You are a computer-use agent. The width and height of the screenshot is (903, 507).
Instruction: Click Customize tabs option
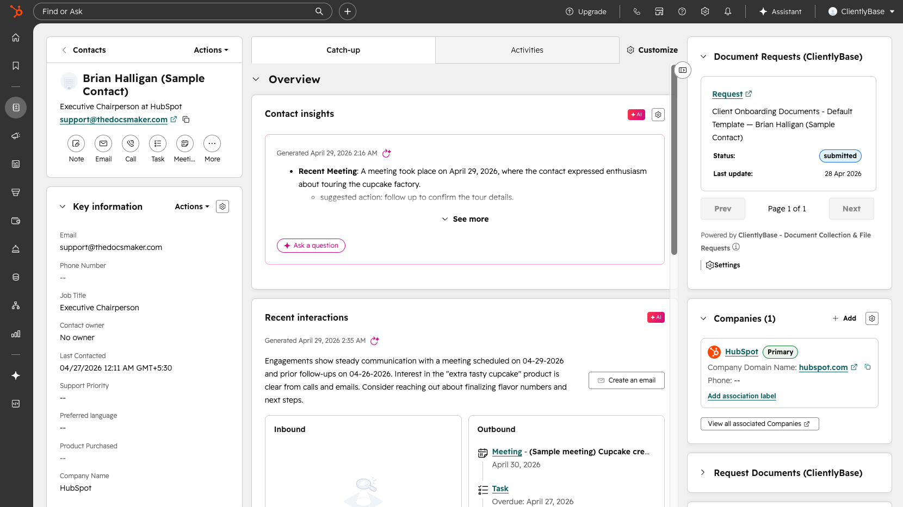(652, 50)
